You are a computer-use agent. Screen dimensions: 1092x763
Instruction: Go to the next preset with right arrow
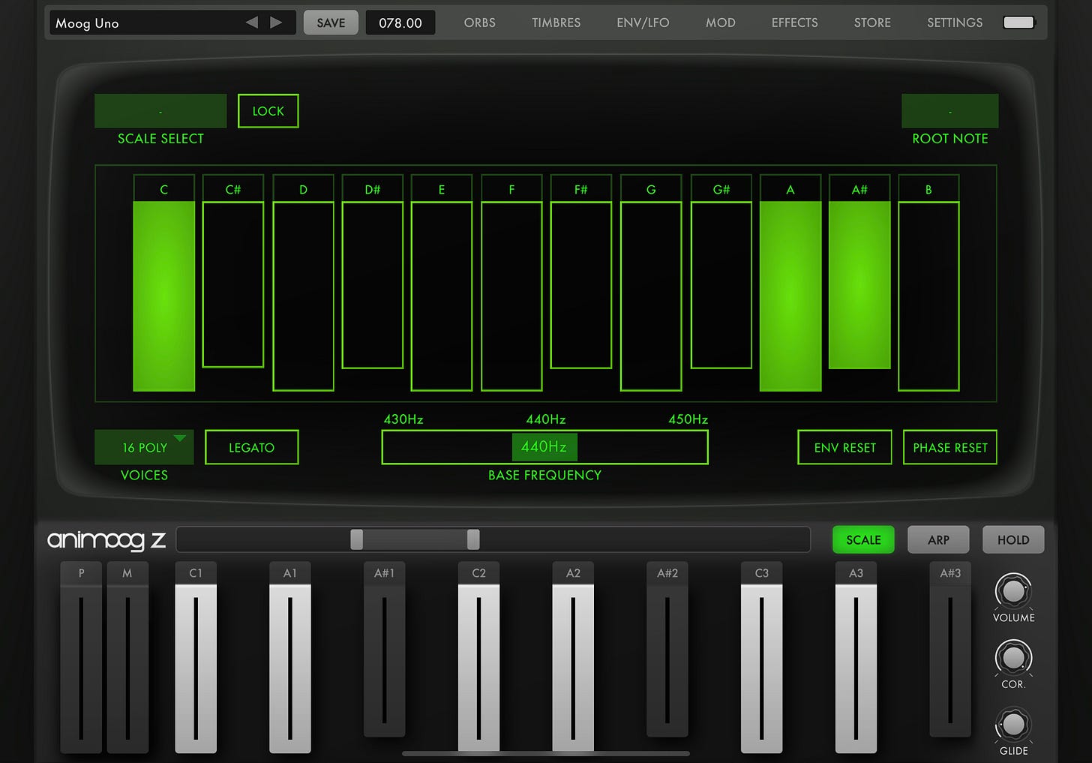(x=276, y=23)
